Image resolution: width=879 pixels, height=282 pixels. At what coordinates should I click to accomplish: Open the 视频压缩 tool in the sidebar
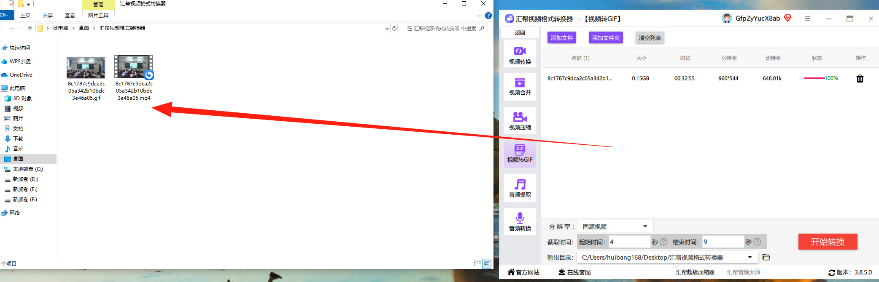point(520,120)
